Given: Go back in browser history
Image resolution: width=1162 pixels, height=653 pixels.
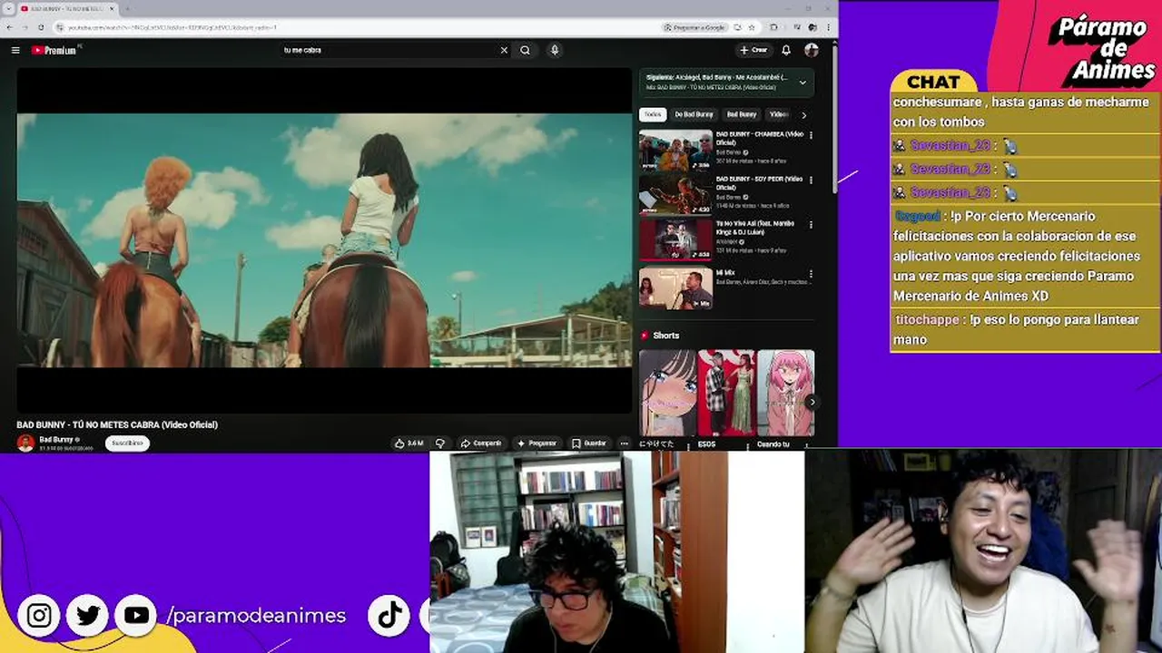Looking at the screenshot, I should click(x=11, y=27).
